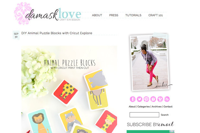
Task: Click the sidebar Categories link
Action: coord(143,107)
